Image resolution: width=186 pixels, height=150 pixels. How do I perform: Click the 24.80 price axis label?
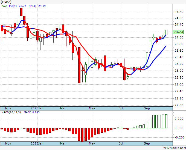click(x=179, y=12)
